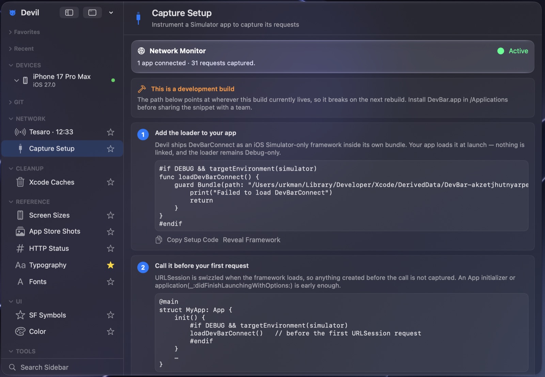
Task: Click the Capture Setup header plug icon
Action: [138, 18]
